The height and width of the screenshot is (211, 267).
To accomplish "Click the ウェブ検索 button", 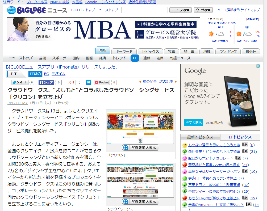I will coord(203,10).
